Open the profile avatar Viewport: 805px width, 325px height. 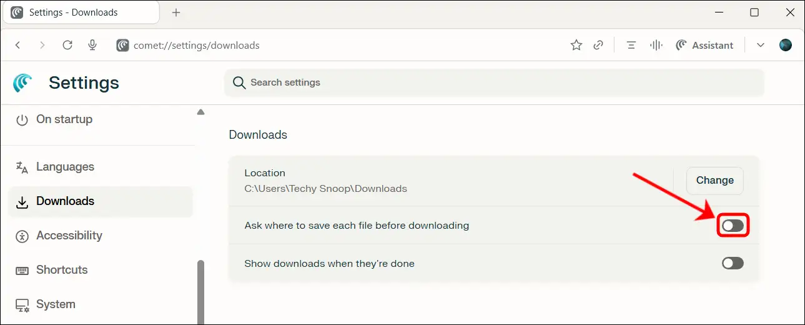(786, 45)
